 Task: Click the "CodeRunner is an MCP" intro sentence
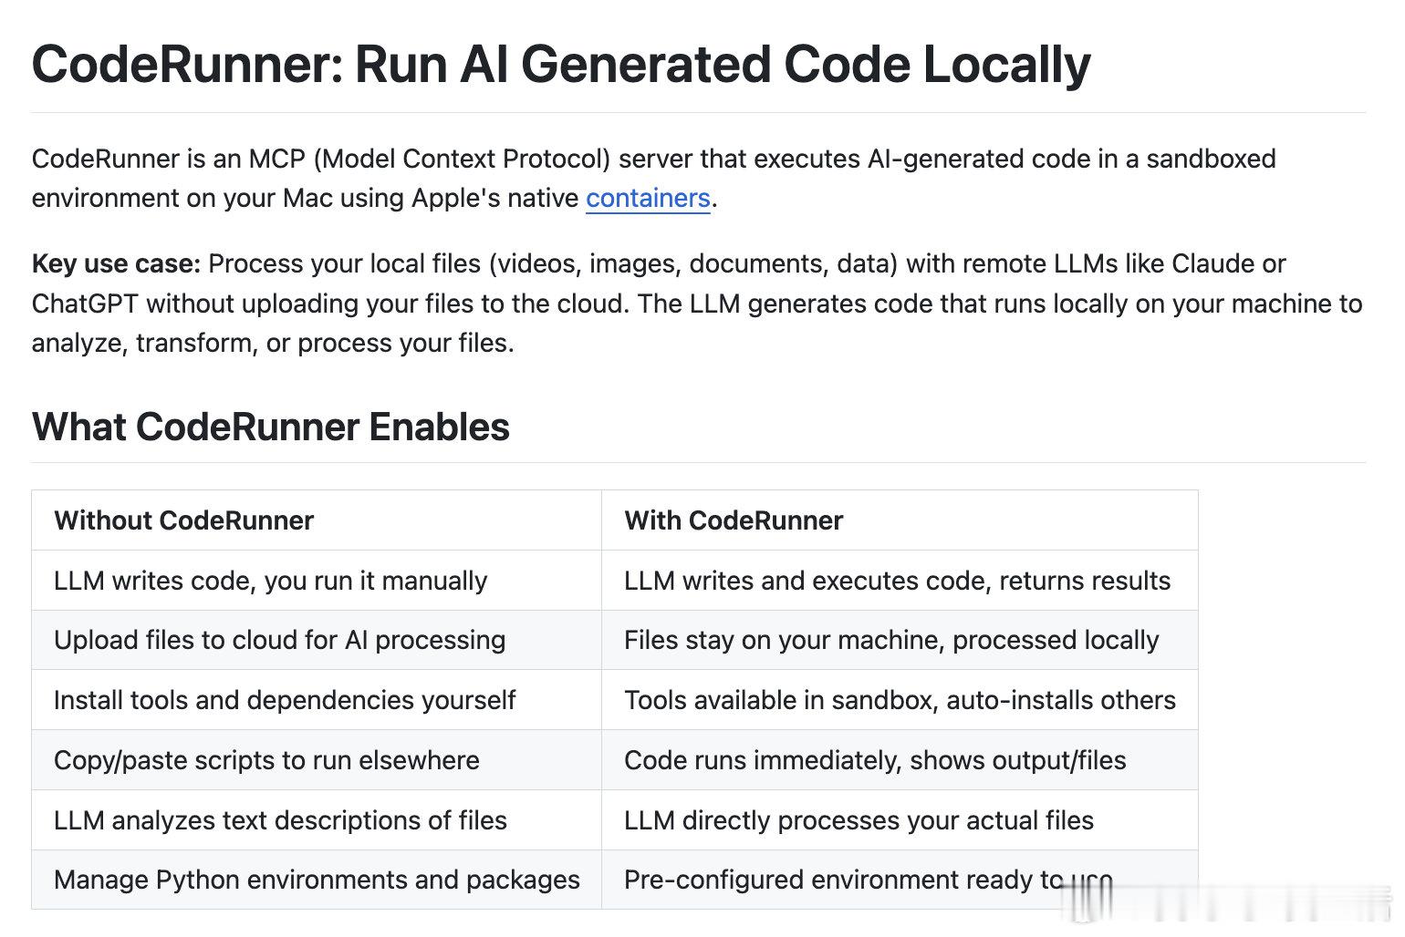click(653, 178)
